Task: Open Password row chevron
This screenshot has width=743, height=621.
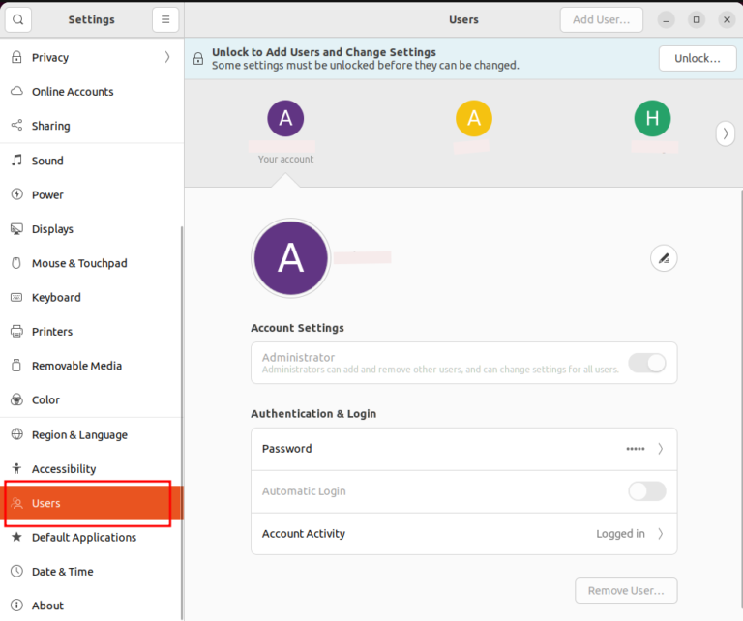Action: (661, 449)
